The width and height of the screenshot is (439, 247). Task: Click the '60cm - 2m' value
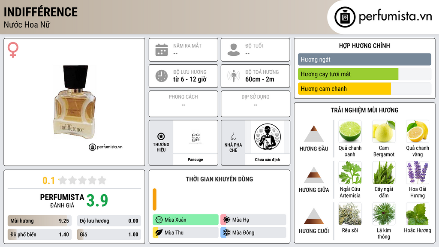(x=260, y=79)
